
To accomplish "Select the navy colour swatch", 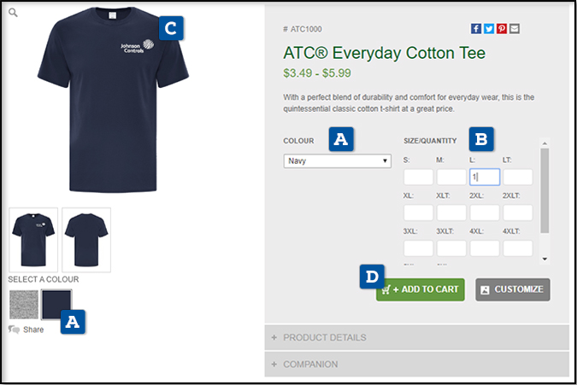I will coord(56,304).
